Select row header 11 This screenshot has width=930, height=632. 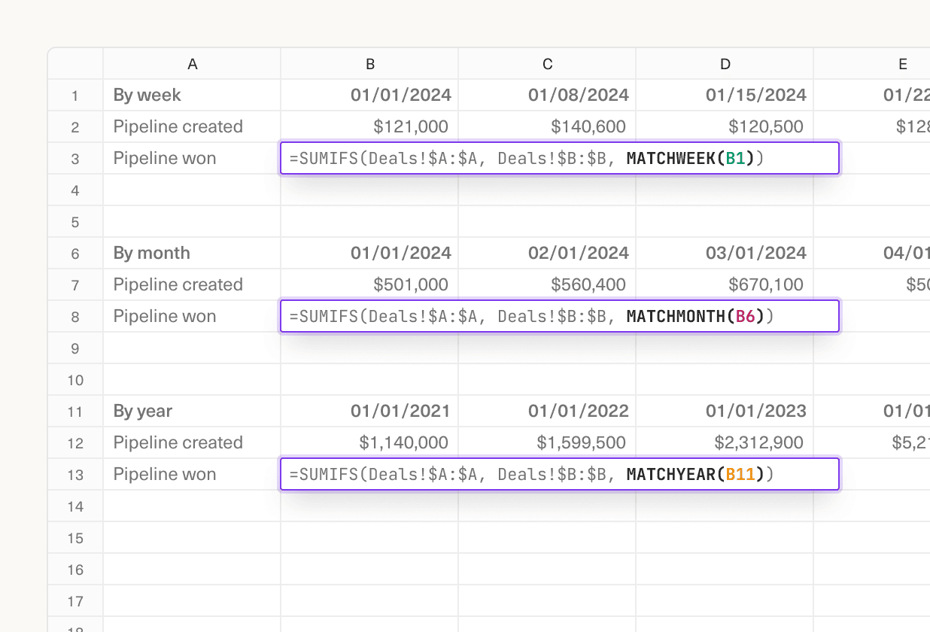click(74, 411)
